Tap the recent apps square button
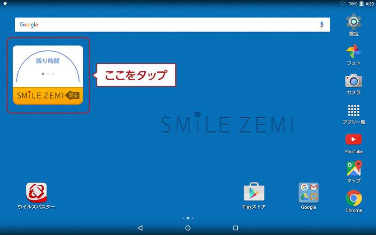Image resolution: width=376 pixels, height=235 pixels. (x=235, y=228)
